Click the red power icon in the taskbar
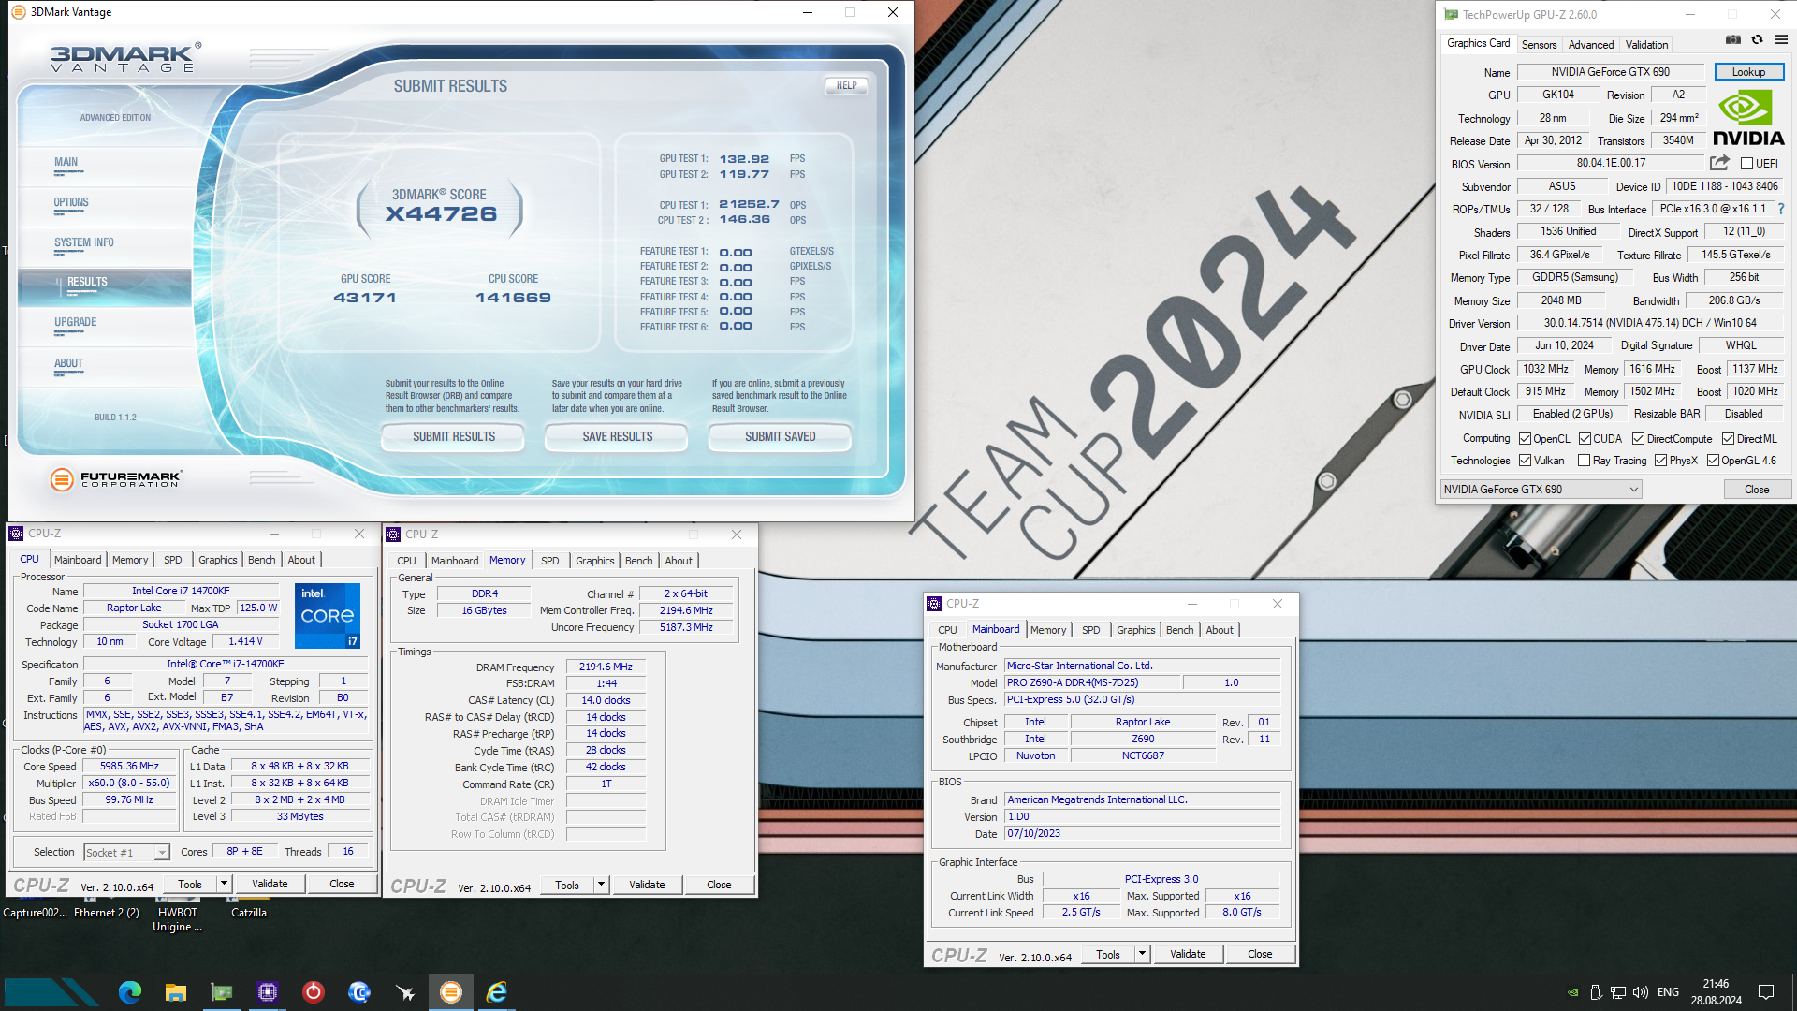 (314, 991)
